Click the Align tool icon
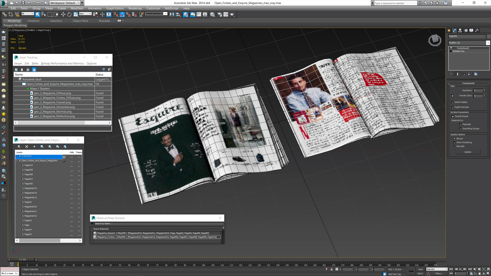Image resolution: width=491 pixels, height=276 pixels. (178, 14)
